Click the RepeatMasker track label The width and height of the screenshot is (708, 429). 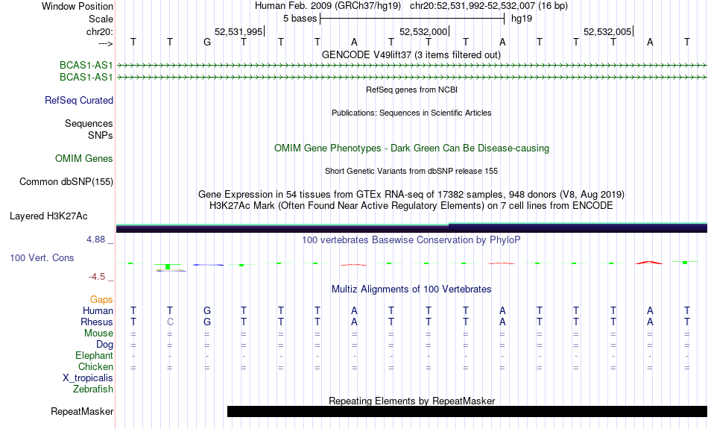pyautogui.click(x=82, y=411)
